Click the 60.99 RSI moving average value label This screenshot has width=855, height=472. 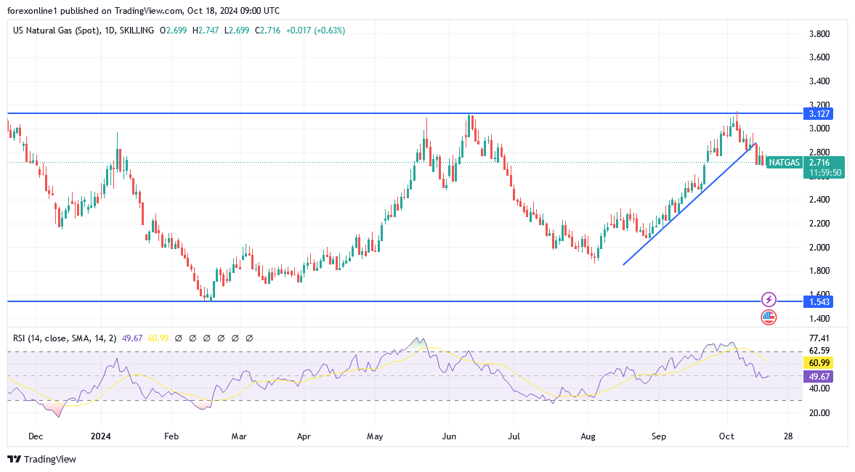818,361
